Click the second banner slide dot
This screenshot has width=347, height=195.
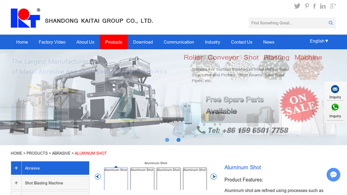click(x=173, y=140)
